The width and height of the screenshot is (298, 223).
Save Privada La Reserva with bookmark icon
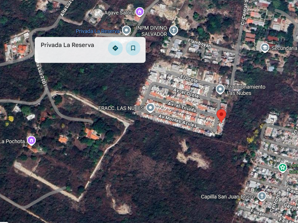point(133,48)
